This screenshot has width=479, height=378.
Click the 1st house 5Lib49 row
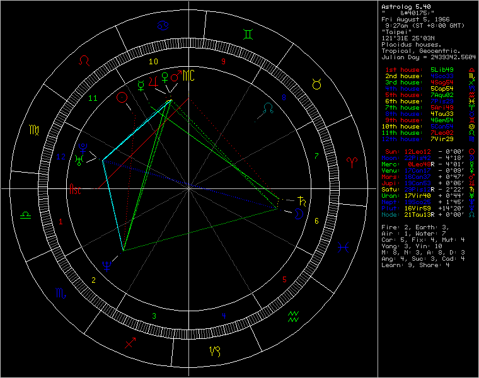point(429,70)
